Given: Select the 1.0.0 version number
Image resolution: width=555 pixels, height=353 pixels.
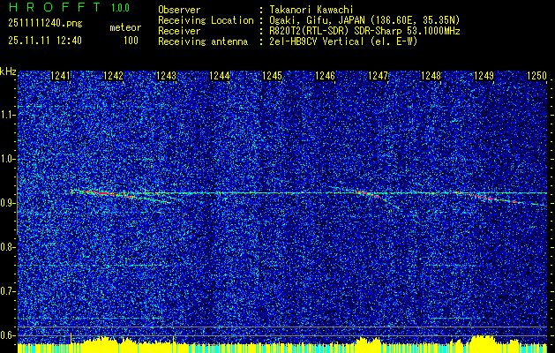Looking at the screenshot, I should click(x=120, y=8).
